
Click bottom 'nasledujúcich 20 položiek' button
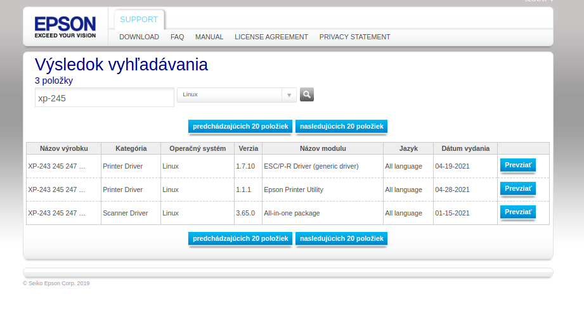tap(341, 239)
